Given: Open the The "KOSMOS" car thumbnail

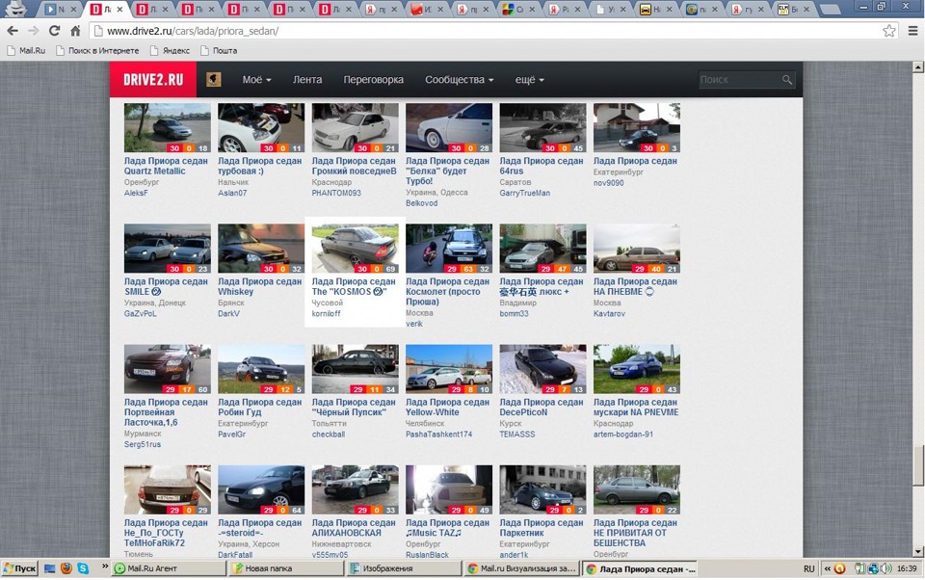Looking at the screenshot, I should pos(355,249).
